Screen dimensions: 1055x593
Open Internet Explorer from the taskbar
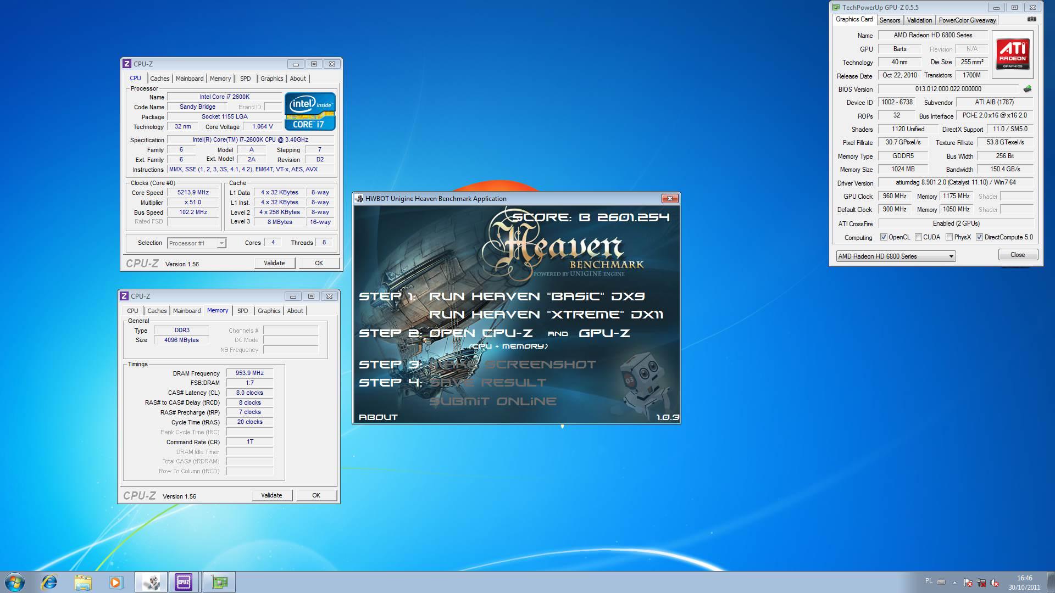(49, 582)
